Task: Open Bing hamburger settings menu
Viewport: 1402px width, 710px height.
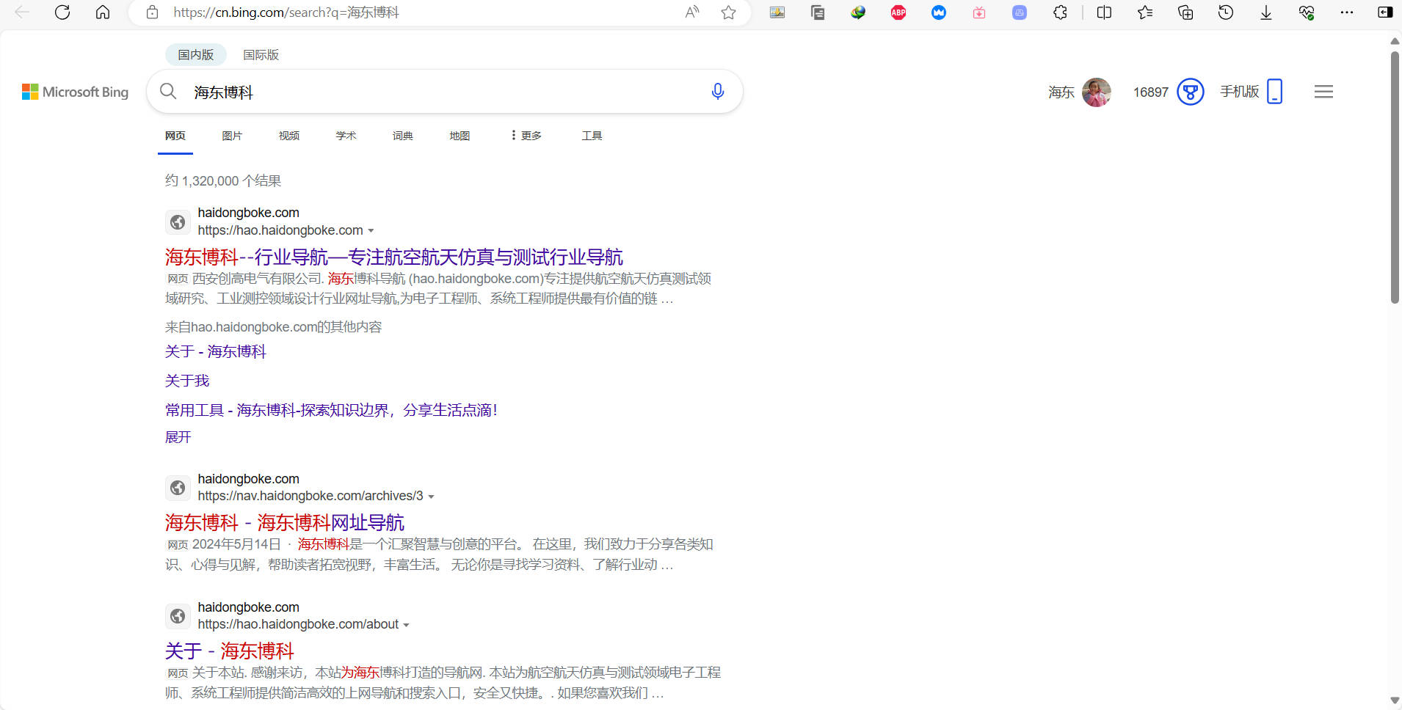Action: (1324, 92)
